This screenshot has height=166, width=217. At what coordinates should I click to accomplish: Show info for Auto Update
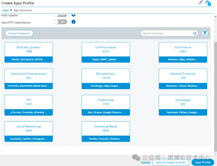73,15
